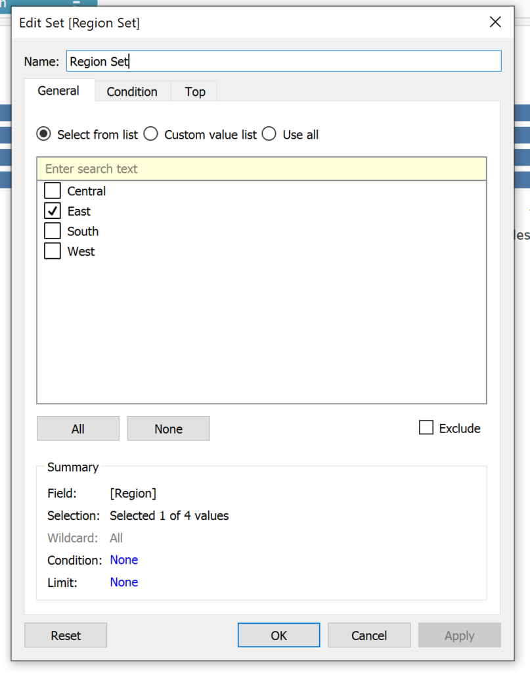Image resolution: width=530 pixels, height=673 pixels.
Task: Choose the Select from list option
Action: (x=44, y=134)
